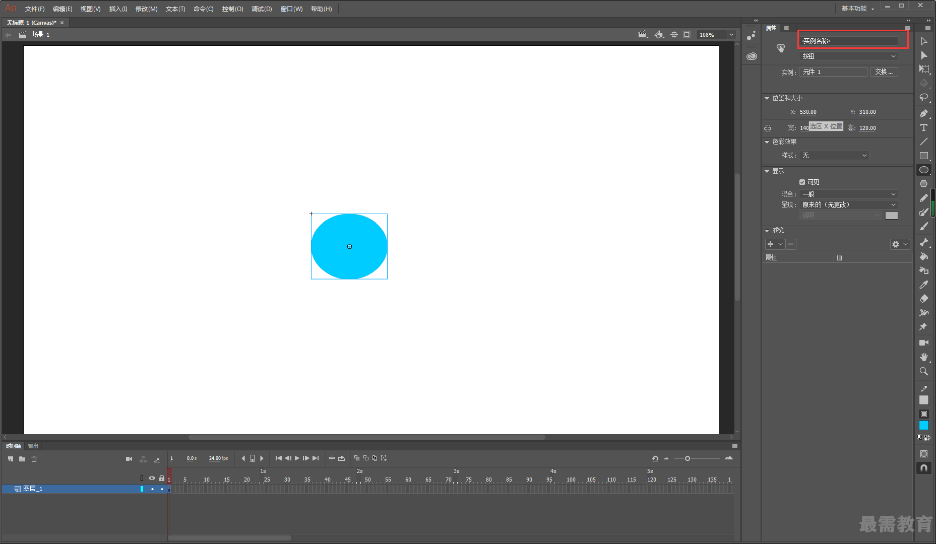Open the 修改(M) menu
This screenshot has width=936, height=544.
pyautogui.click(x=147, y=9)
